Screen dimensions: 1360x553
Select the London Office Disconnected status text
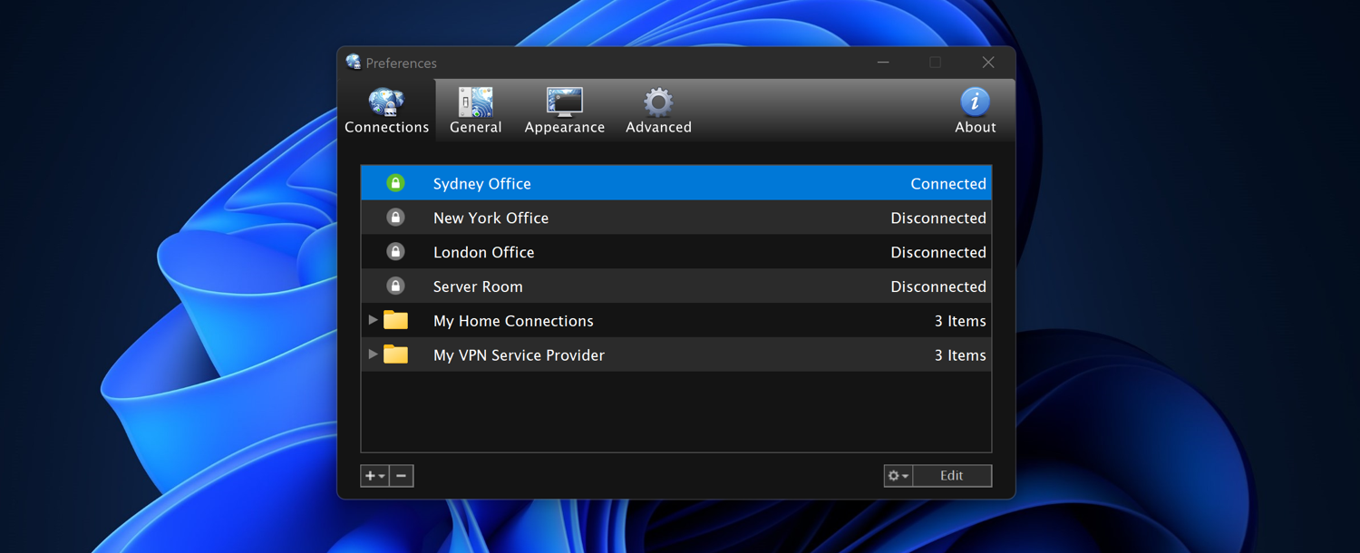[937, 252]
